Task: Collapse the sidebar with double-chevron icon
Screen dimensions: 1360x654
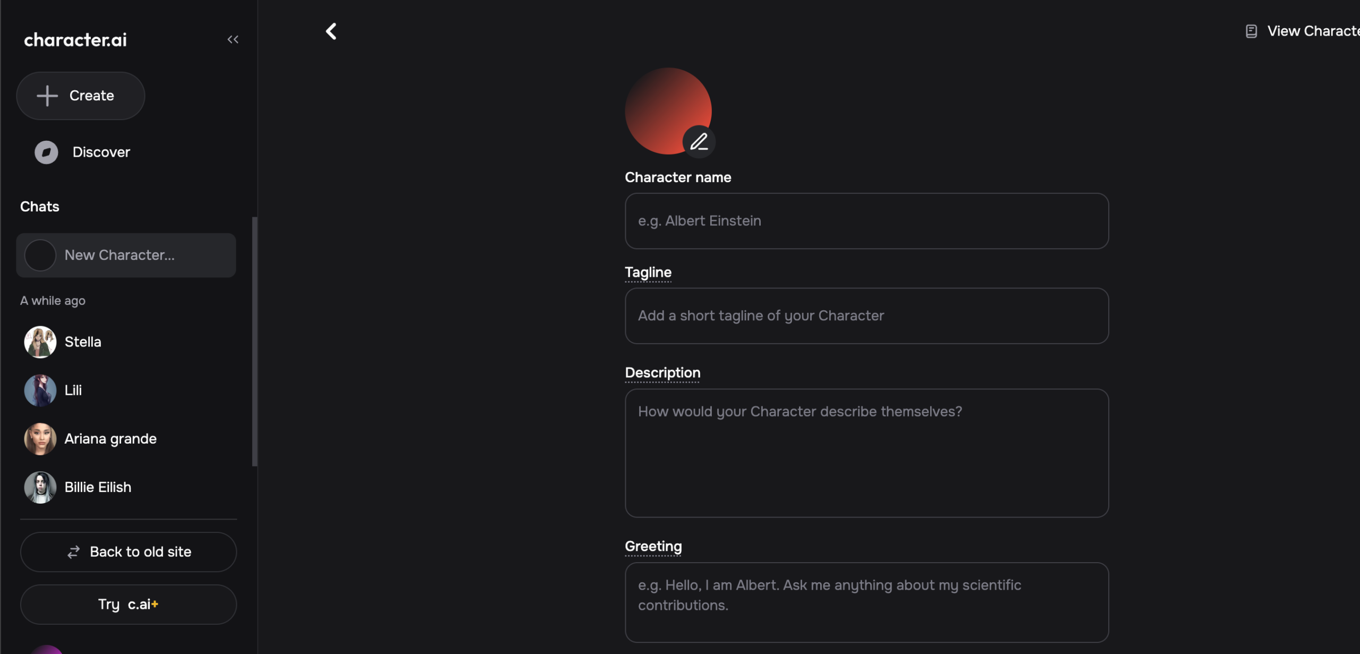Action: [233, 39]
